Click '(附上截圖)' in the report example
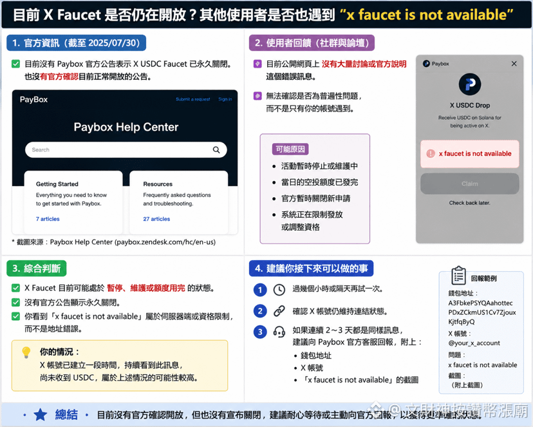533x427 pixels. click(x=467, y=385)
